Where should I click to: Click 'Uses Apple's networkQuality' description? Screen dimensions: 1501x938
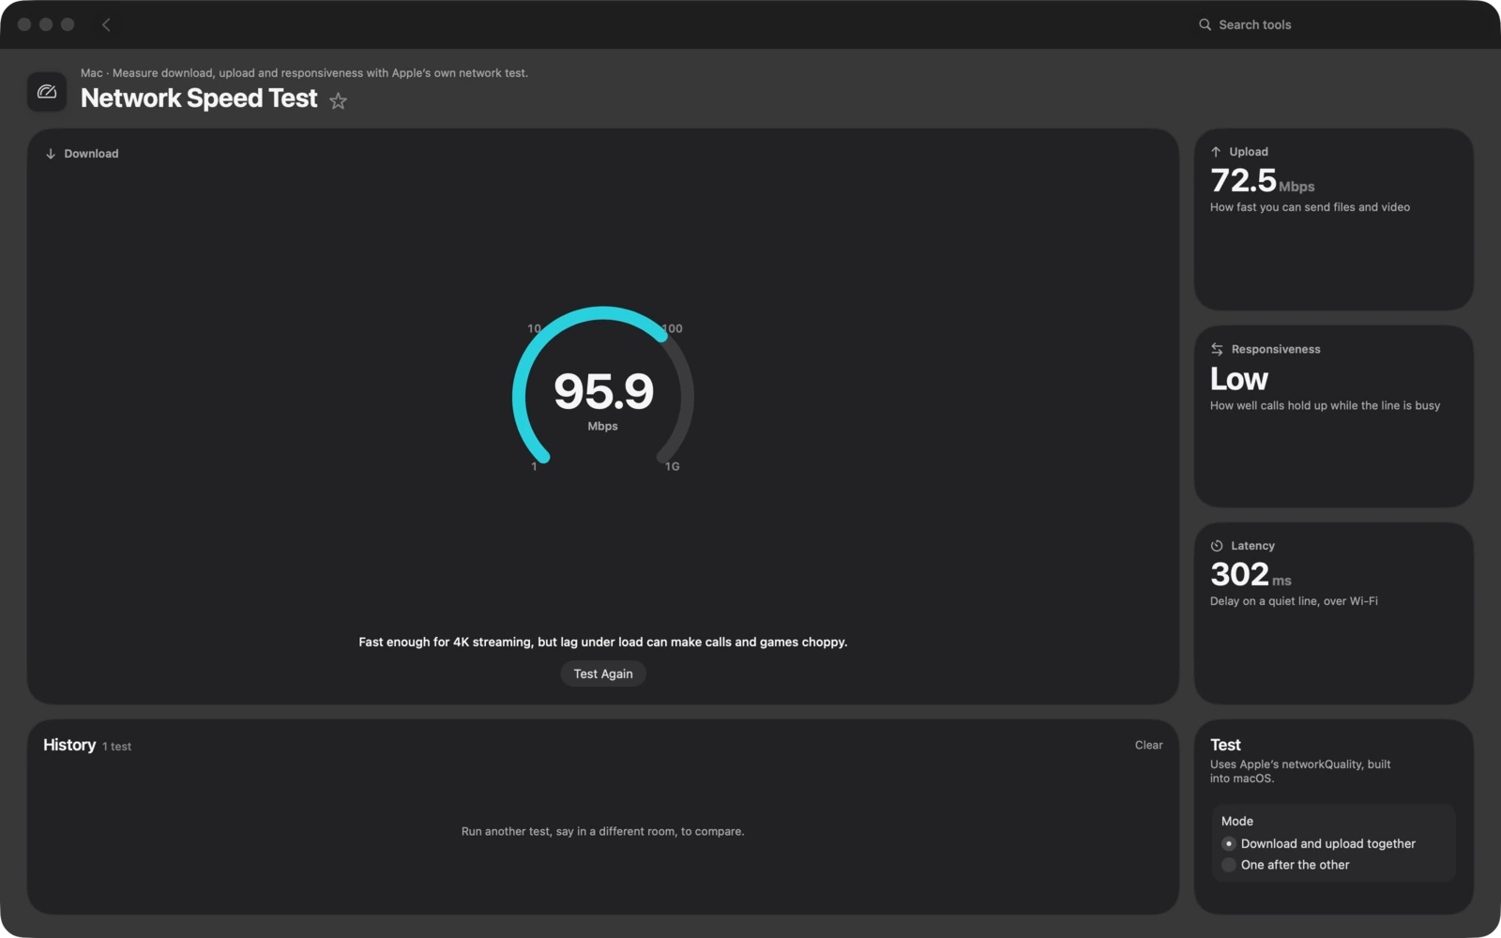point(1300,771)
